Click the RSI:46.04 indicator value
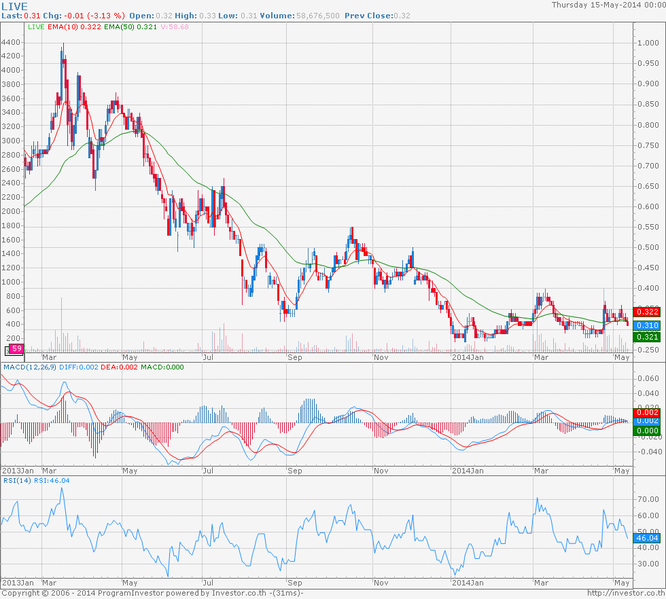The width and height of the screenshot is (666, 599). [52, 481]
